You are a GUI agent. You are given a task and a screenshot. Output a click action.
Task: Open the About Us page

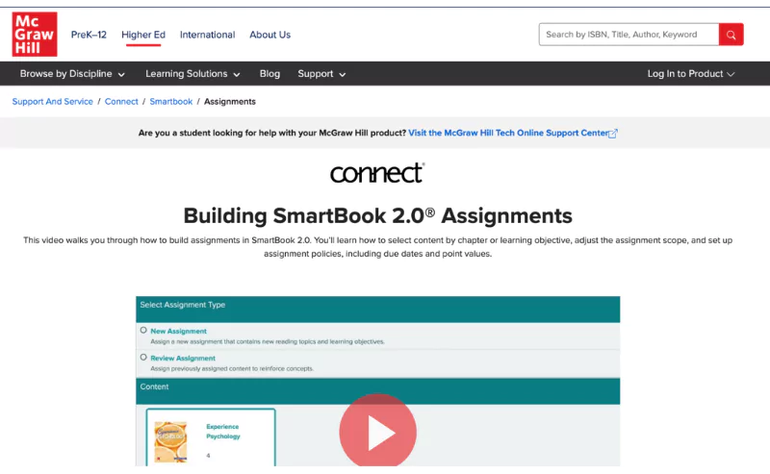click(x=270, y=35)
